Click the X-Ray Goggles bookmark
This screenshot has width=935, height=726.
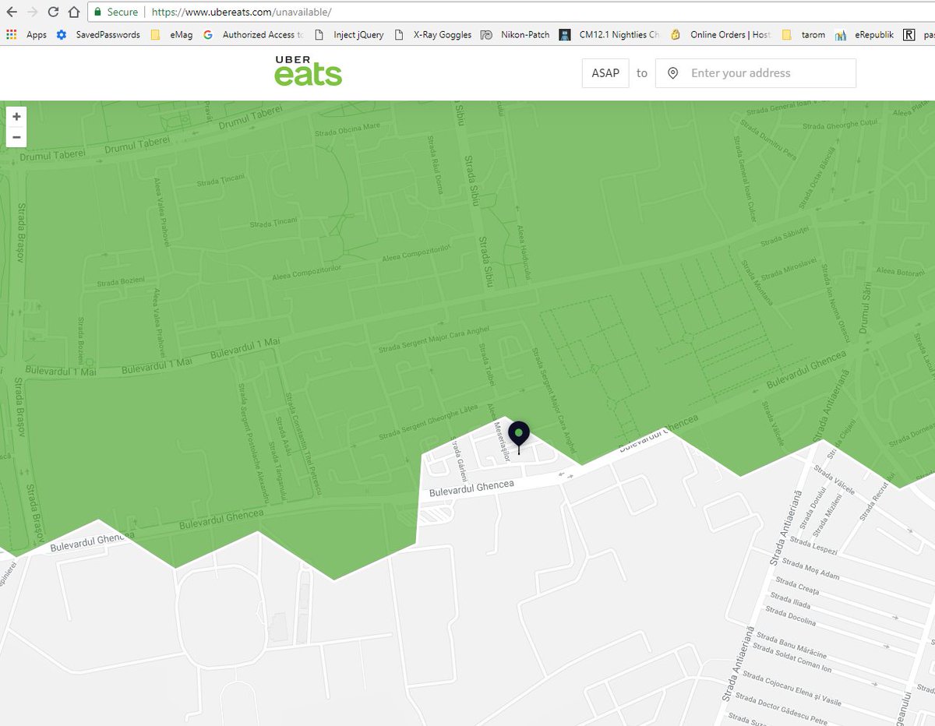434,34
